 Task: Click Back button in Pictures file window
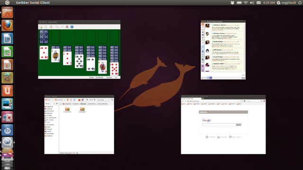click(48, 100)
